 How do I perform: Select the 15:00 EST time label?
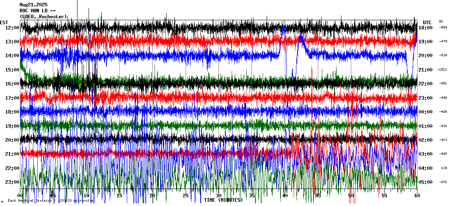coord(12,70)
